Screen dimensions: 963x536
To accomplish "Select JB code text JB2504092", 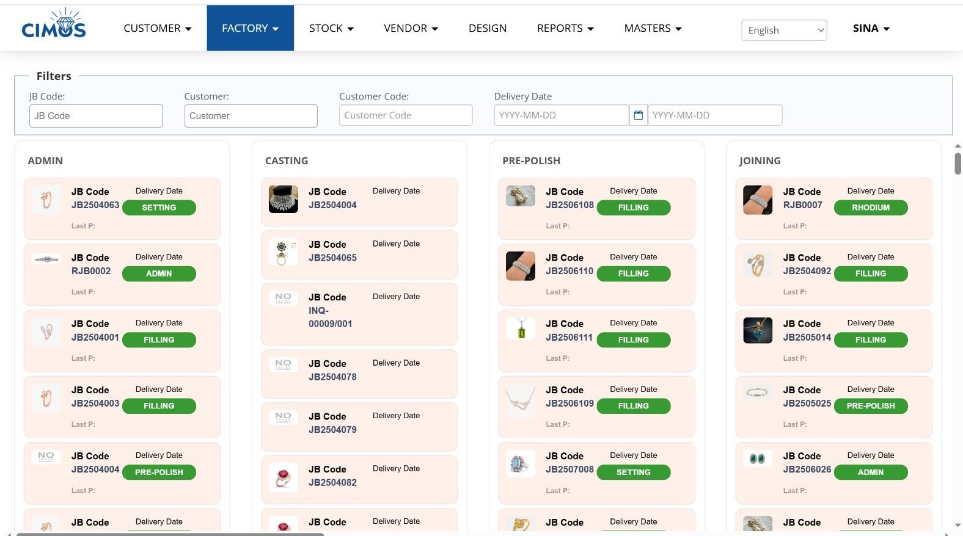I will 807,271.
